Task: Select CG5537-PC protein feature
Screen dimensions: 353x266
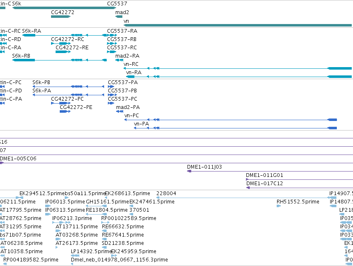Action: click(111, 103)
